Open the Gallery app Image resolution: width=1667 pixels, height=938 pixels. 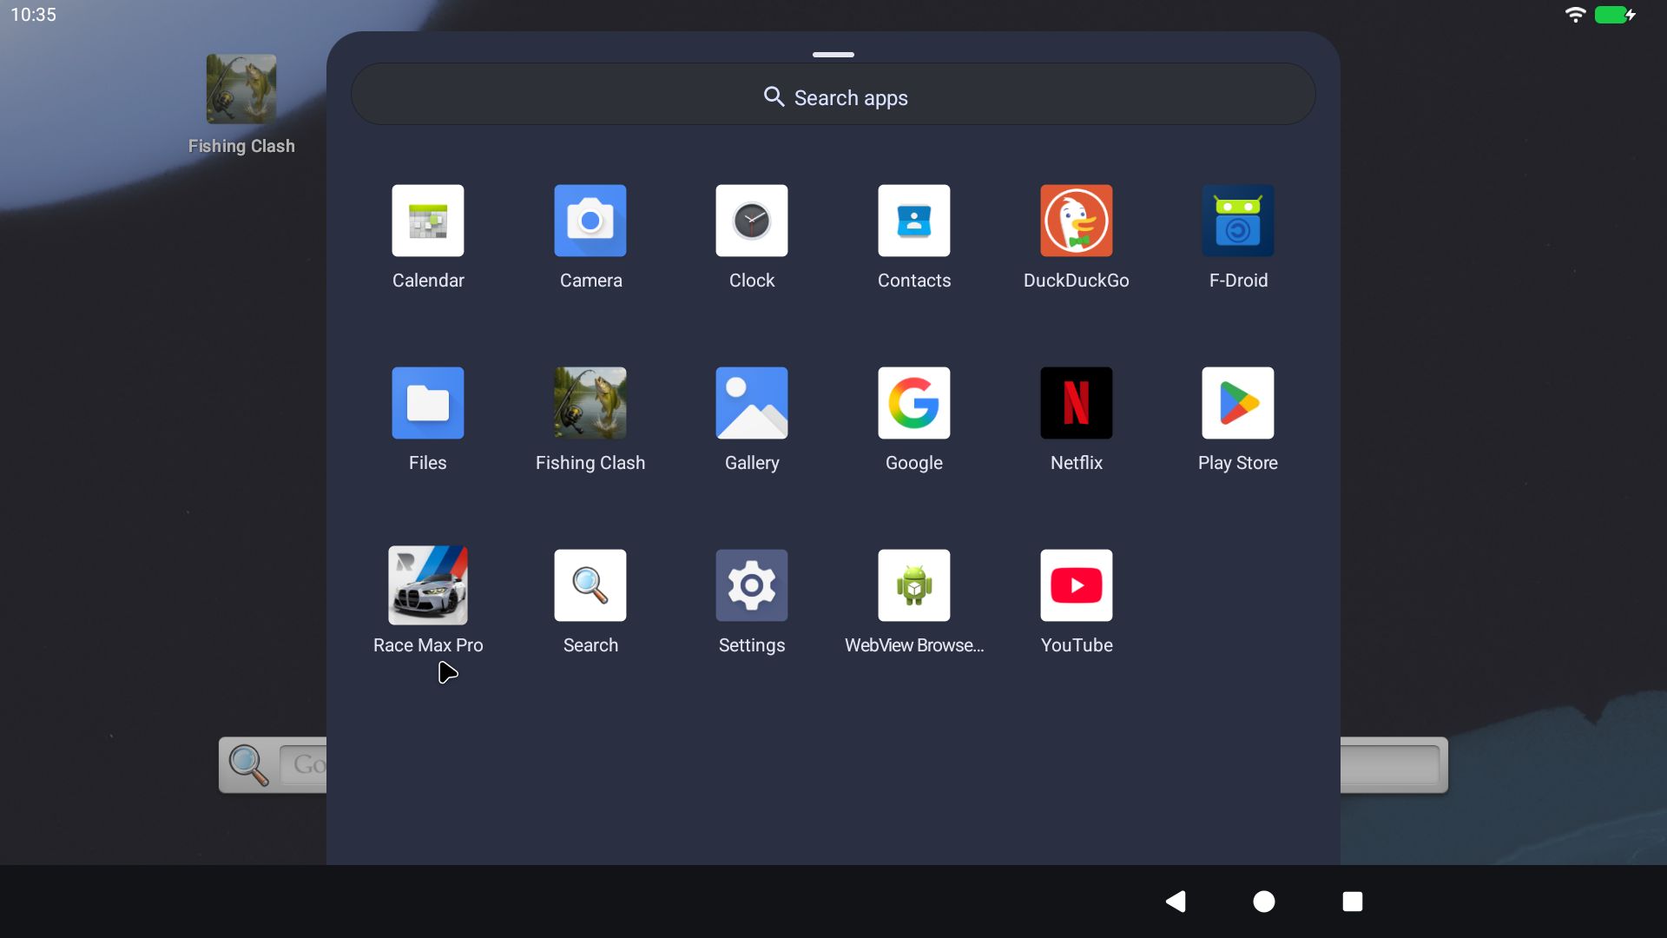tap(752, 403)
